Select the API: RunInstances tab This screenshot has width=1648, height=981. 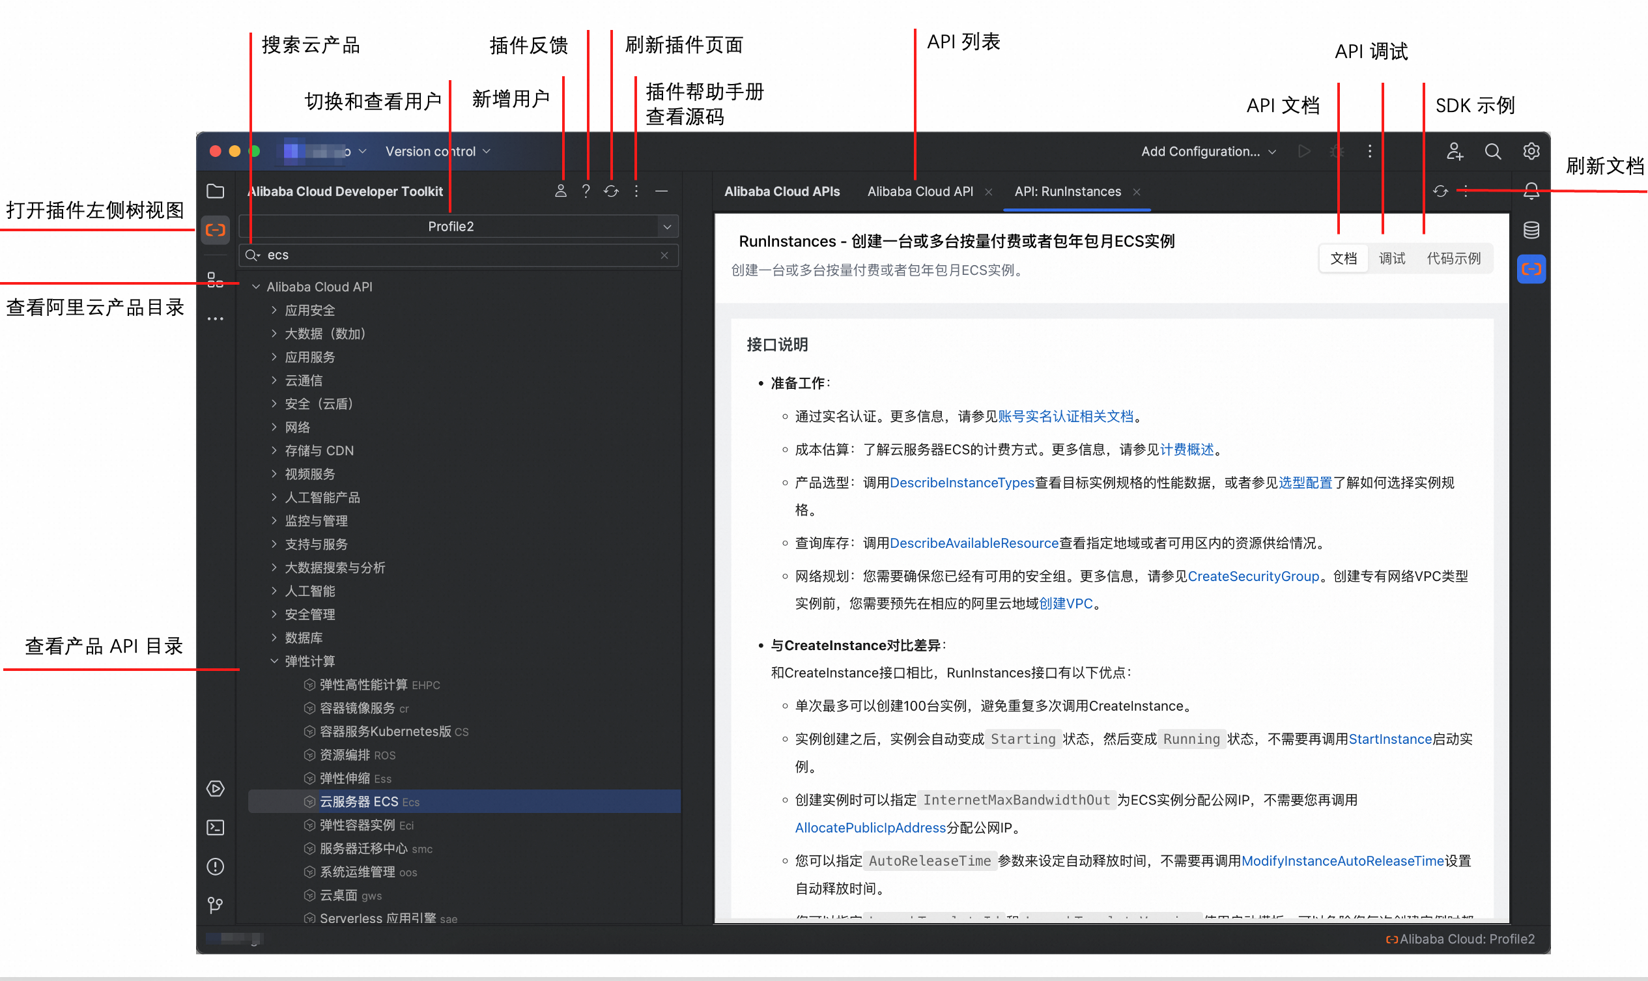[x=1067, y=192]
